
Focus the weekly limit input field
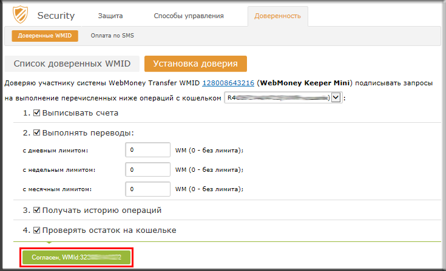pyautogui.click(x=147, y=169)
